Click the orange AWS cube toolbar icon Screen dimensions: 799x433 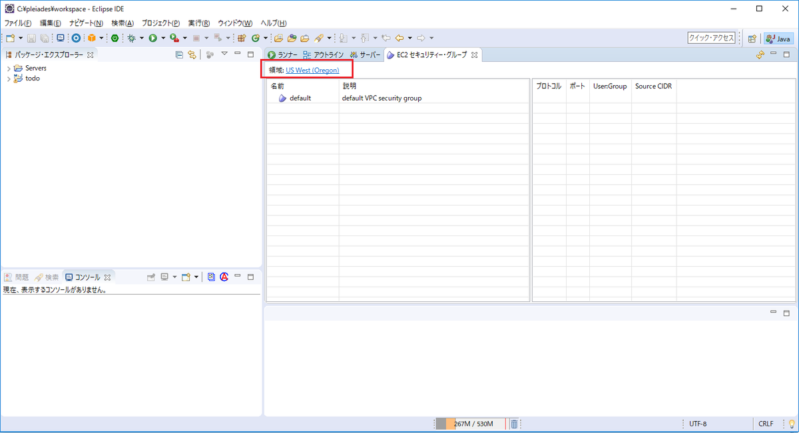(91, 38)
